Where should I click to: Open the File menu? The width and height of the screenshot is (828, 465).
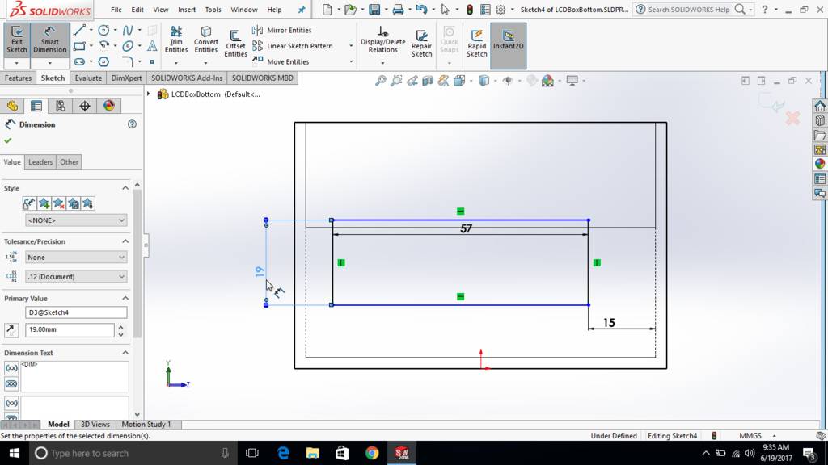tap(116, 10)
